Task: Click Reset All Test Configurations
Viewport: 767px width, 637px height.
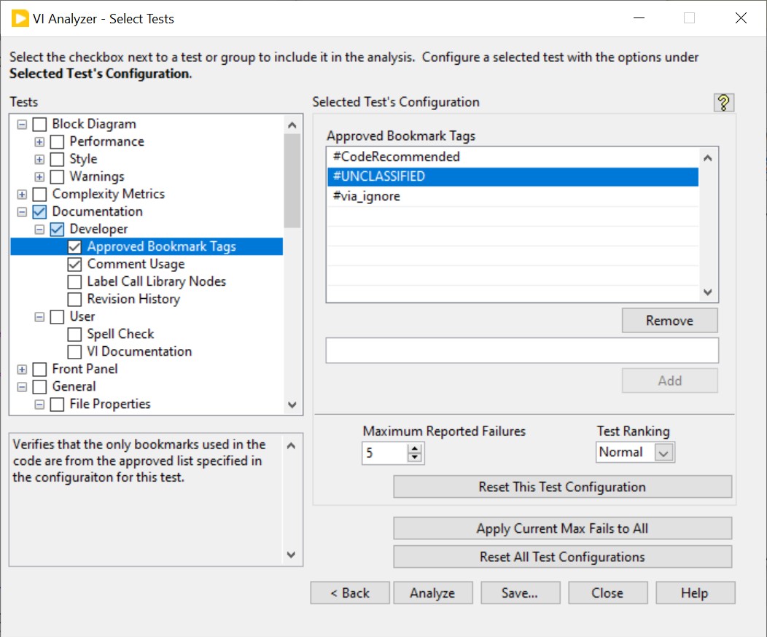Action: point(563,556)
